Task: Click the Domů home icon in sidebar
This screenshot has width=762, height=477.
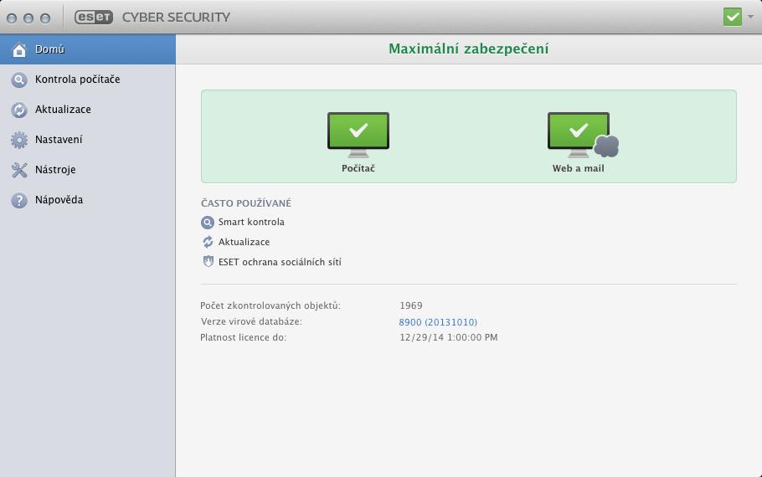Action: 19,49
